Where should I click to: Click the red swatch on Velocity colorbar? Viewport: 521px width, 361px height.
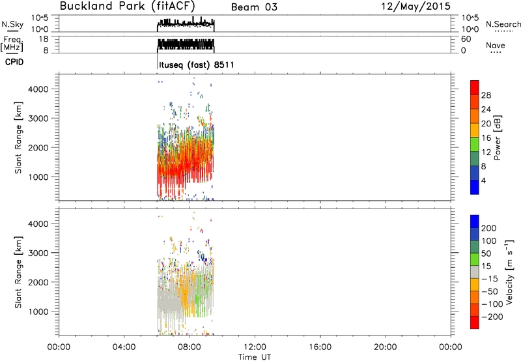(475, 323)
